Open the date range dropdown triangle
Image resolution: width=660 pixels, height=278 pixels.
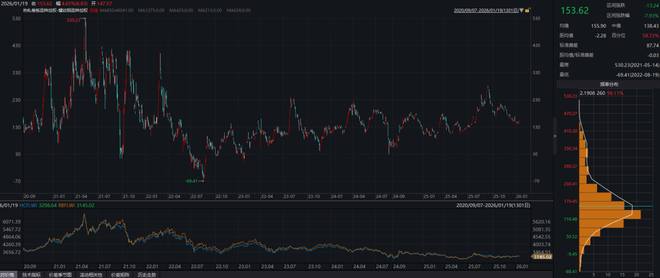tap(521, 11)
